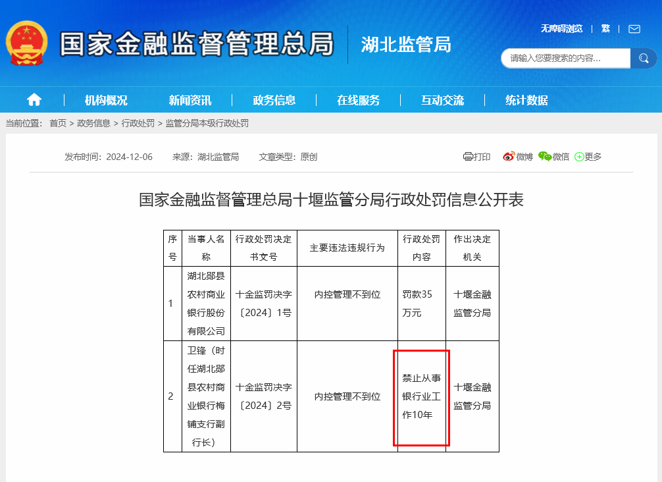Click the 当事人名称 column header

coord(206,248)
